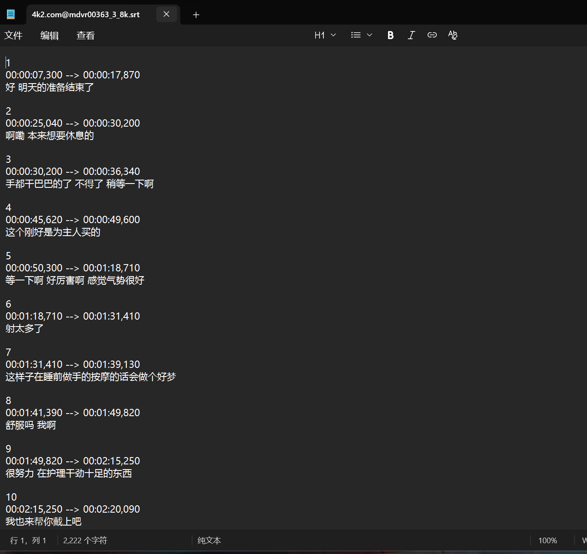Click the line ending with 感觉气势很好
Image resolution: width=587 pixels, height=554 pixels.
pos(75,280)
